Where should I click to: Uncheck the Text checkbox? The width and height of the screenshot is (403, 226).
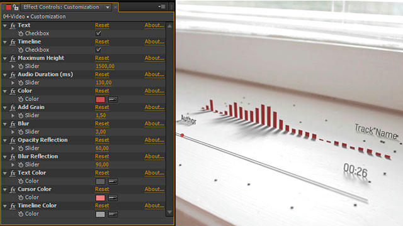coord(98,33)
